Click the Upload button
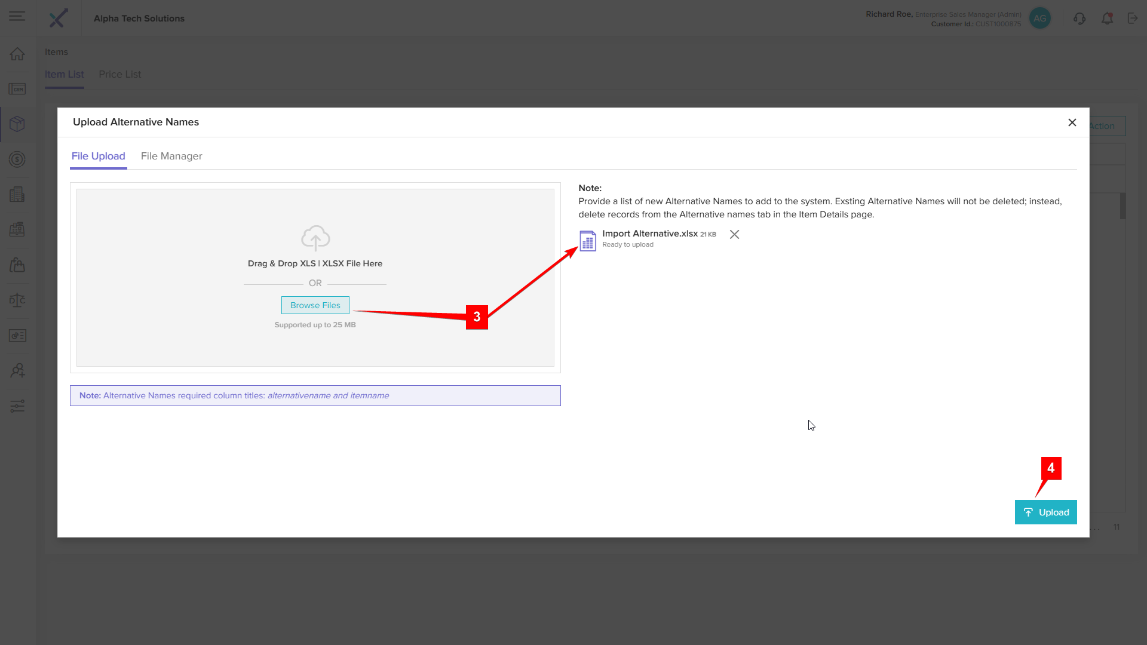 click(1045, 512)
